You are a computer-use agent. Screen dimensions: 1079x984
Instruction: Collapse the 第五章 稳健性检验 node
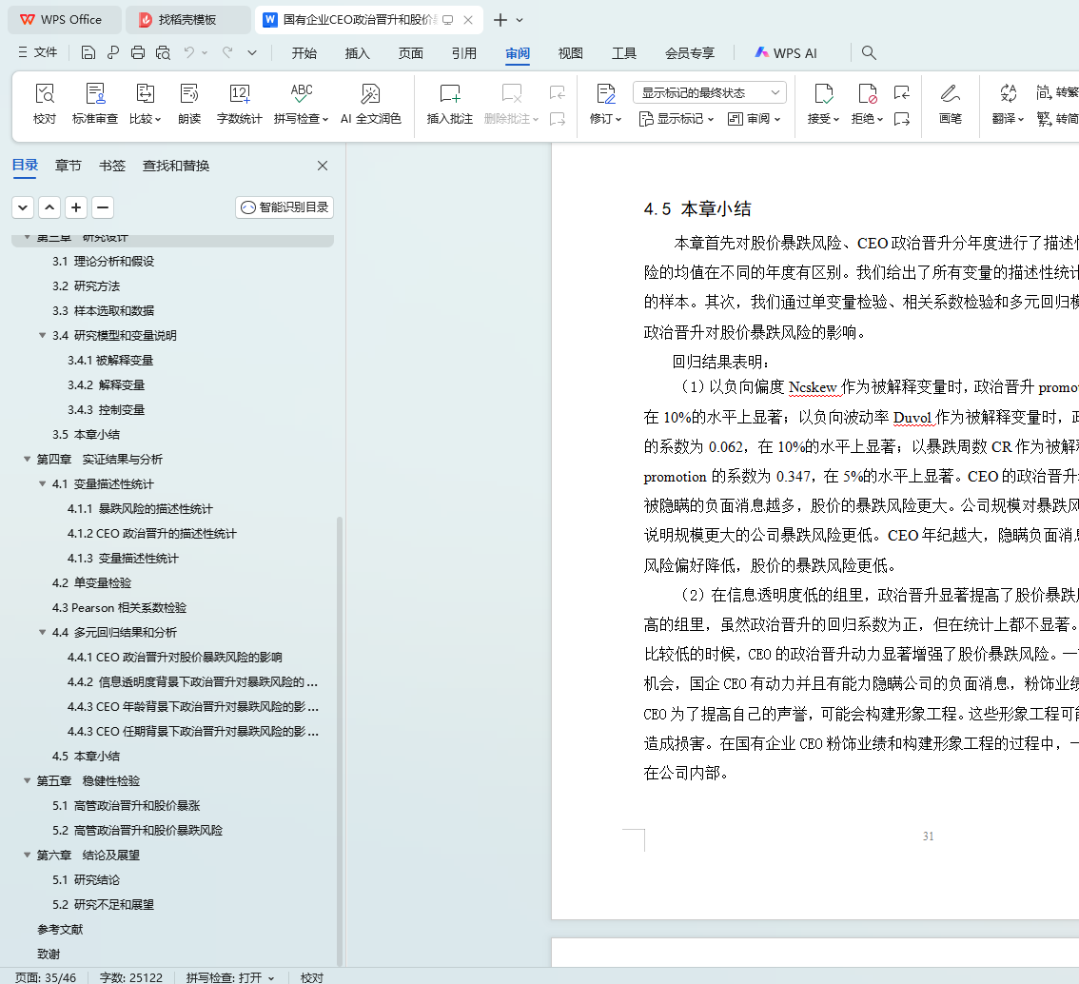click(28, 781)
